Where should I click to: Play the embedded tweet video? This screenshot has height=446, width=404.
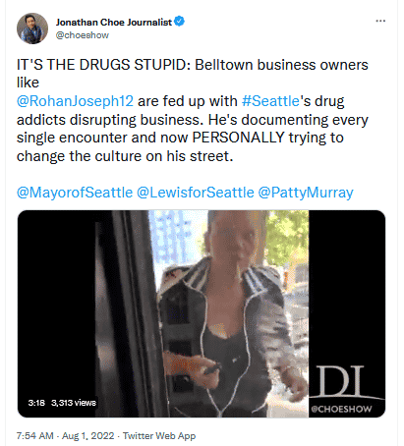click(x=202, y=313)
